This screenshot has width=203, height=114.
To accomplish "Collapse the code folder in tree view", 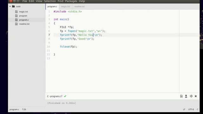I will click(x=10, y=6).
